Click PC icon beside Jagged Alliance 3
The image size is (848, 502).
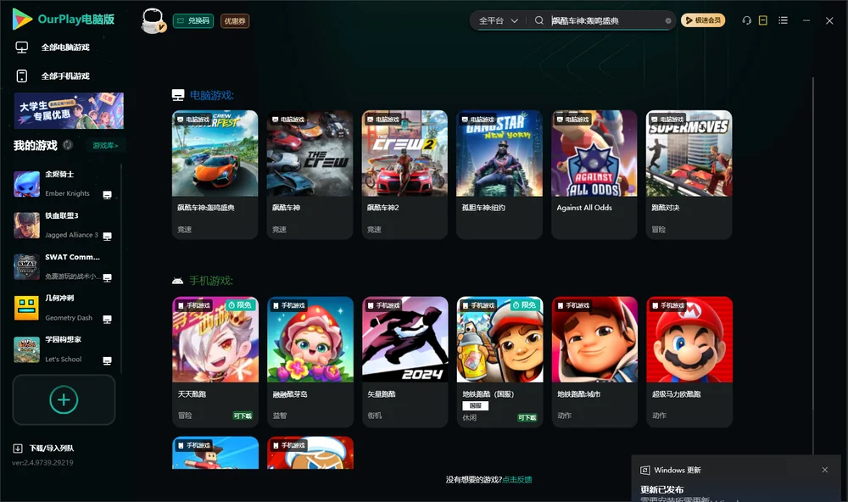pyautogui.click(x=107, y=237)
